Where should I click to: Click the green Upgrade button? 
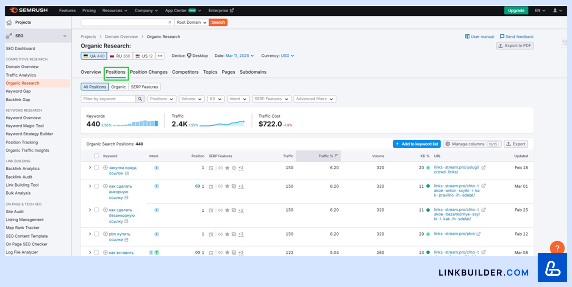pyautogui.click(x=516, y=11)
